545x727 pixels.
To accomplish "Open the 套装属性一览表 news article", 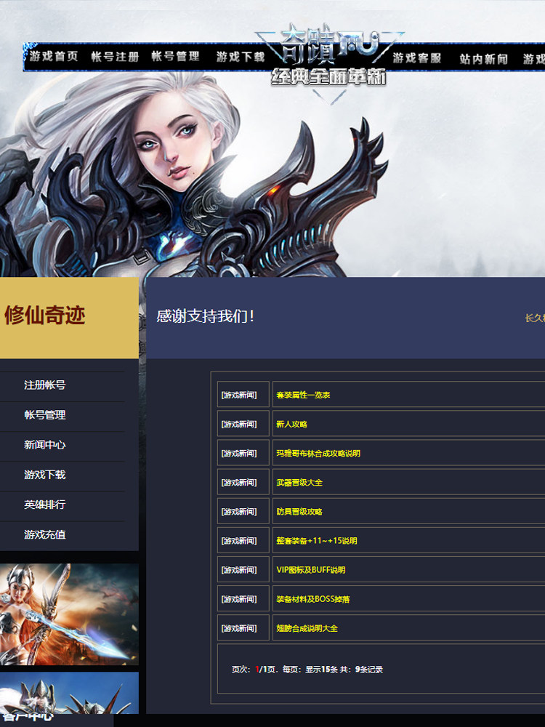I will (303, 395).
